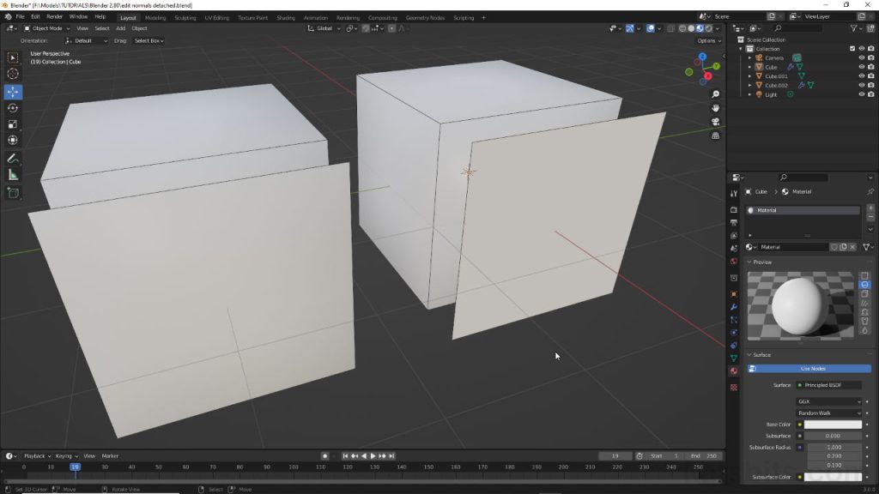Hide Cube.001 in the outliner
The image size is (879, 494).
[x=863, y=76]
